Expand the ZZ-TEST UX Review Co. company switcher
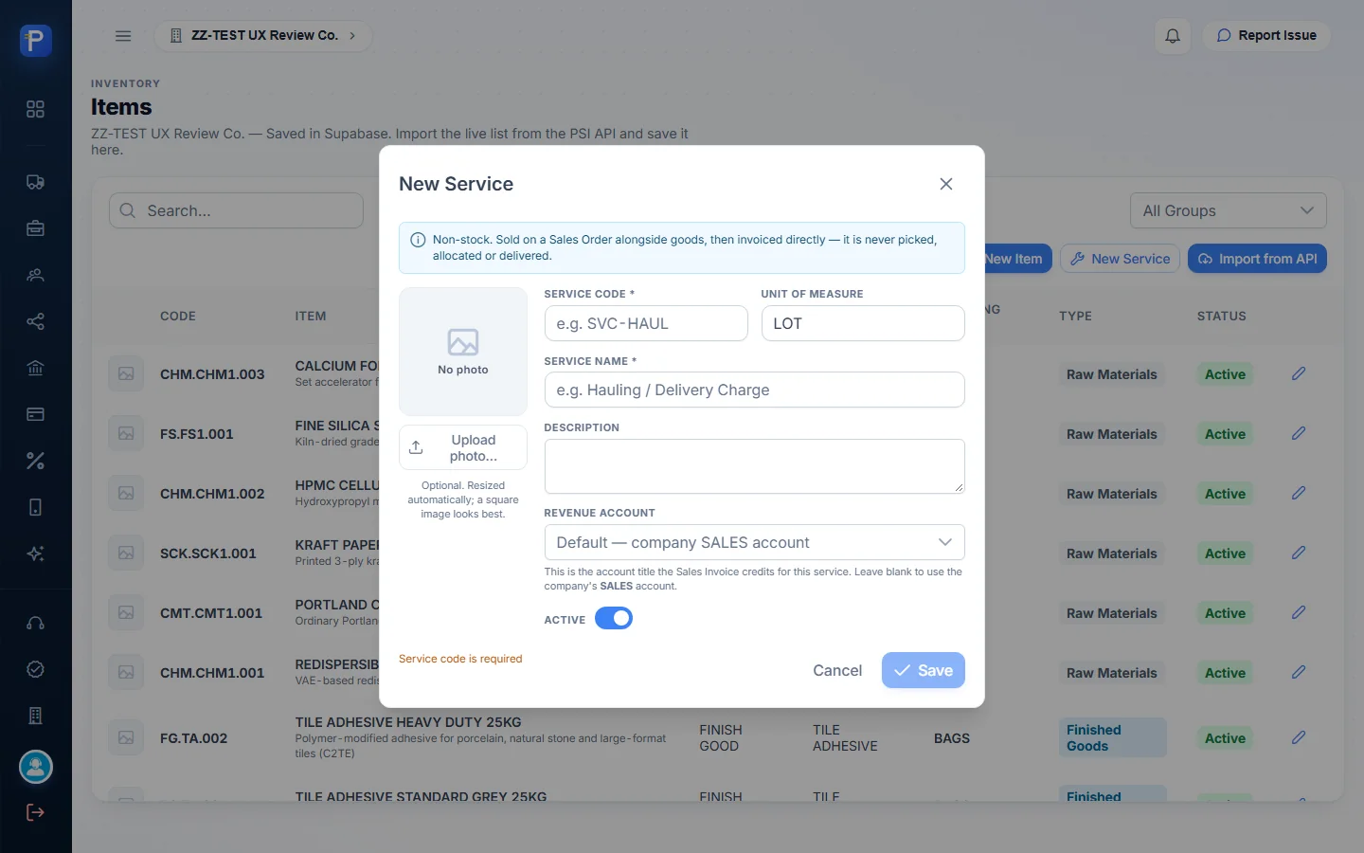The width and height of the screenshot is (1364, 853). [263, 36]
